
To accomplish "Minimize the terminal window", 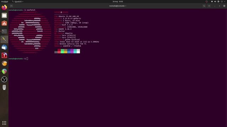I will tap(215, 6).
